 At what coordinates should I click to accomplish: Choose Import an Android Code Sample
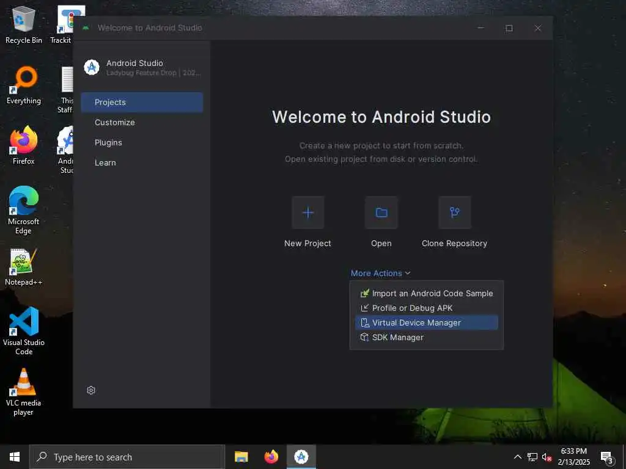point(426,294)
